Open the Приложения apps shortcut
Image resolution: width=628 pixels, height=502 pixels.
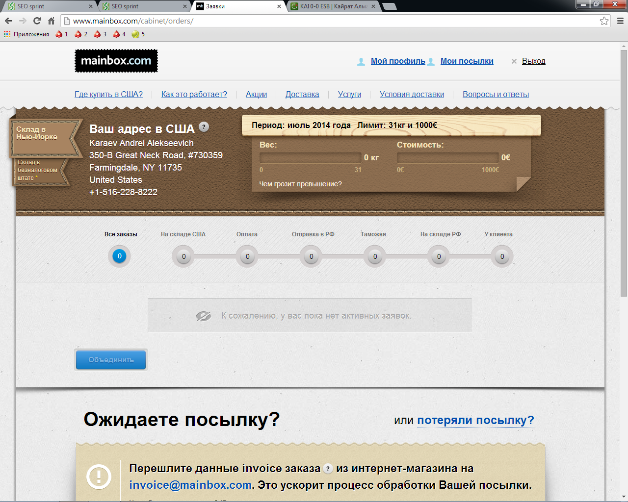coord(26,34)
